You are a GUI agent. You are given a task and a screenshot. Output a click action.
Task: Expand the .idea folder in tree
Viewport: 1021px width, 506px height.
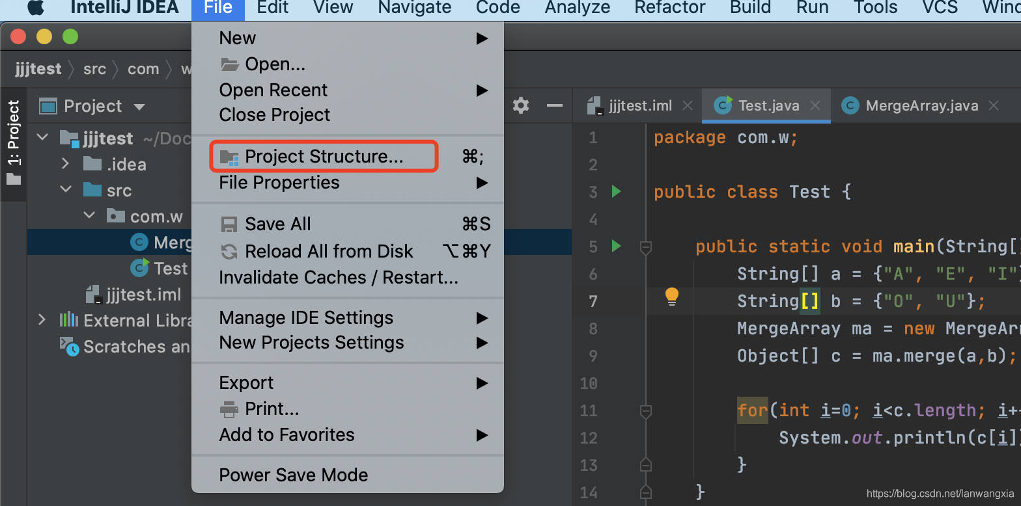click(x=65, y=164)
